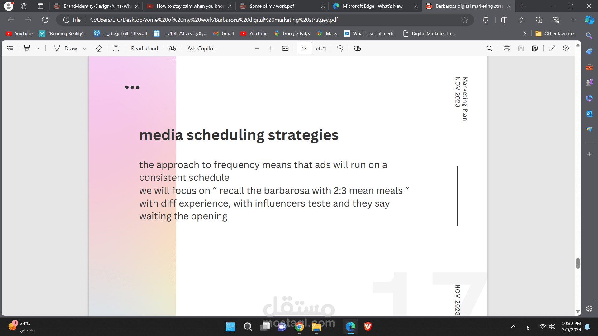
Task: Click the Add text icon
Action: (116, 49)
